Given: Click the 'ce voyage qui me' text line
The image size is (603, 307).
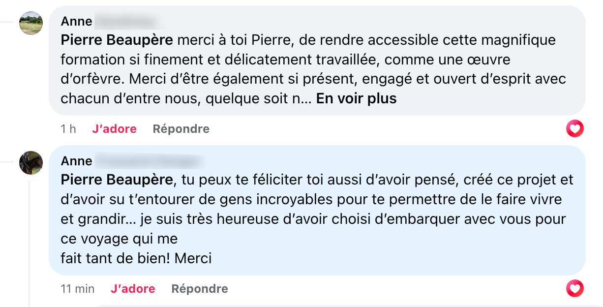Looking at the screenshot, I should pyautogui.click(x=119, y=238).
